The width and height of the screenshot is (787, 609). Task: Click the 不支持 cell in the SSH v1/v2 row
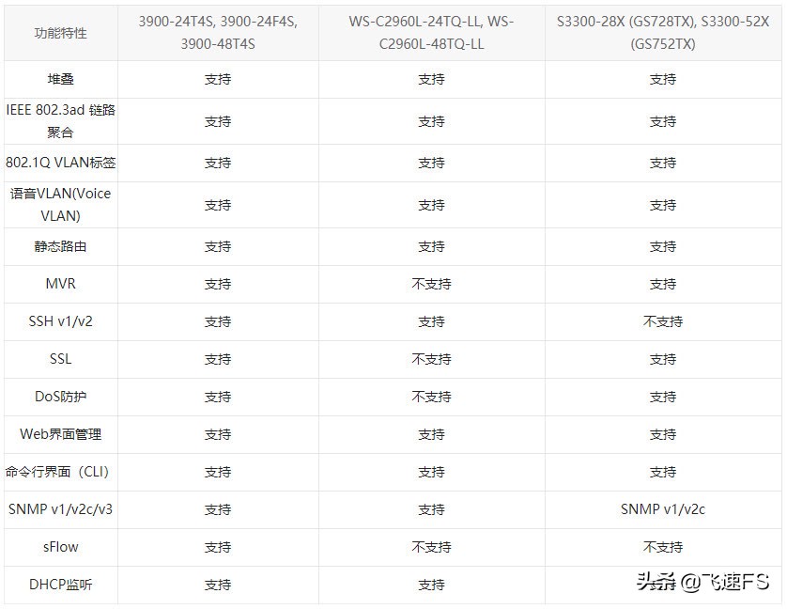662,321
